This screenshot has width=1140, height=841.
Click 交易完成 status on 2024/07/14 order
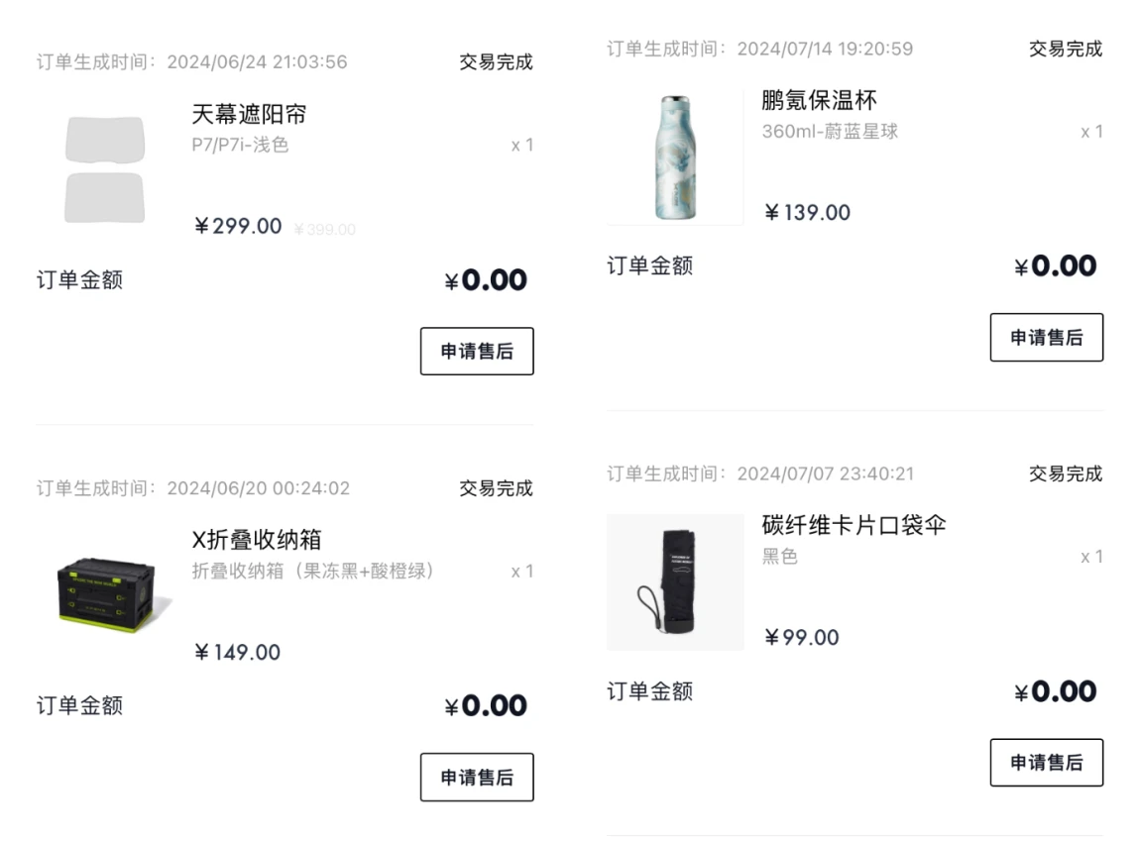(x=1066, y=49)
